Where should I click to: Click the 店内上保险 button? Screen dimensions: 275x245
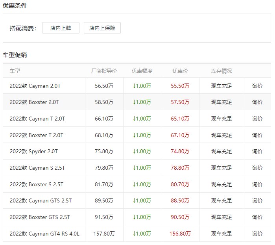(102, 28)
